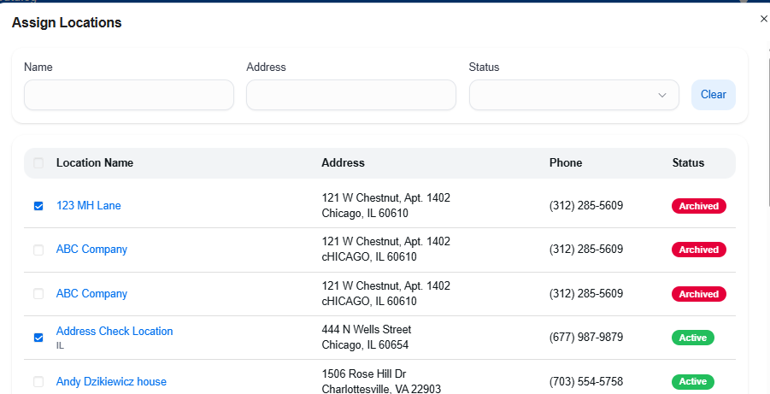Image resolution: width=770 pixels, height=394 pixels.
Task: Click Active badge for Andy Dzikiewicz house
Action: click(692, 382)
